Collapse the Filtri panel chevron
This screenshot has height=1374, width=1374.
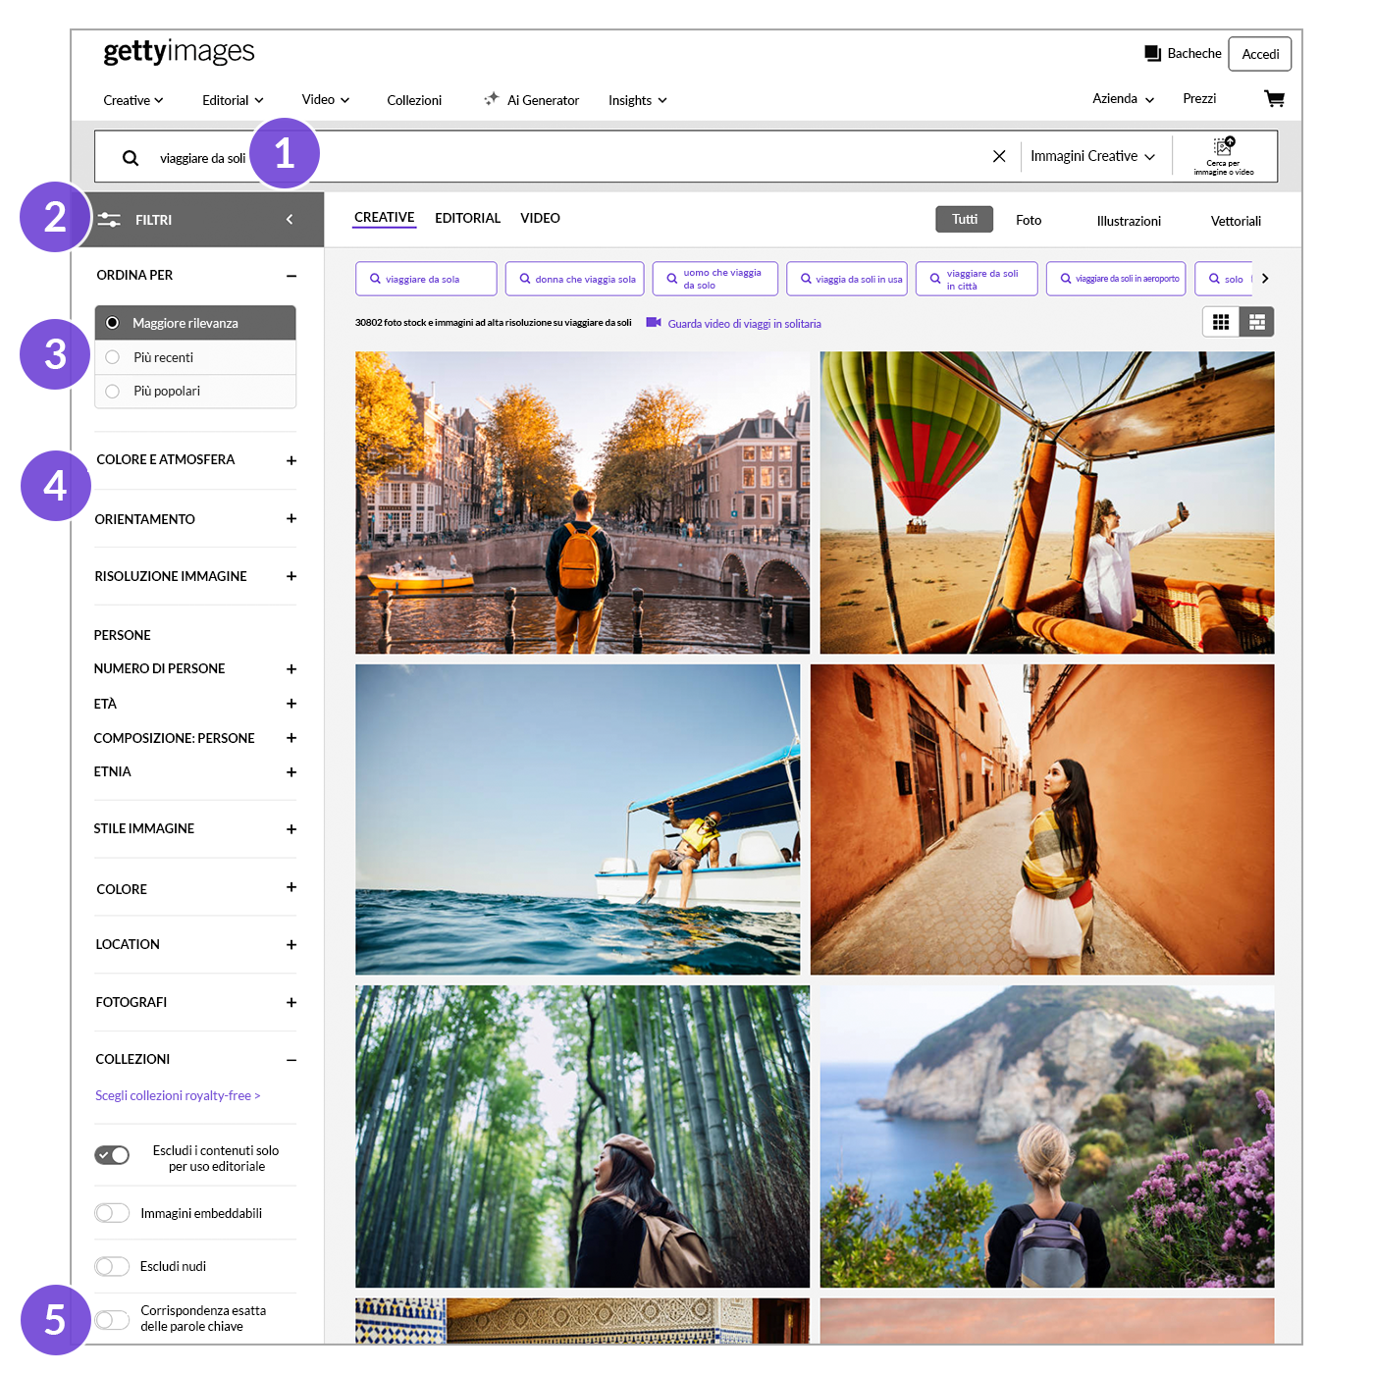click(x=290, y=220)
